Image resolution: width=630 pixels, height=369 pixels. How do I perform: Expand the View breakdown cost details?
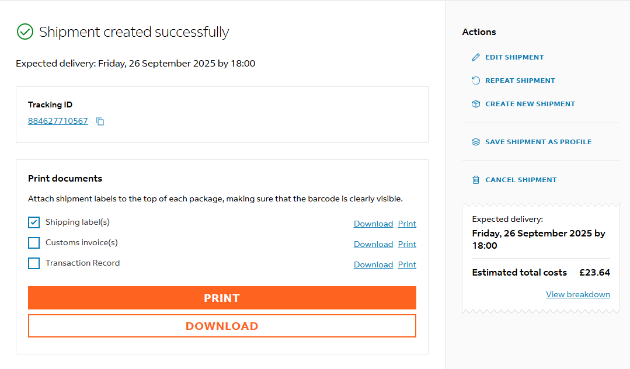577,294
